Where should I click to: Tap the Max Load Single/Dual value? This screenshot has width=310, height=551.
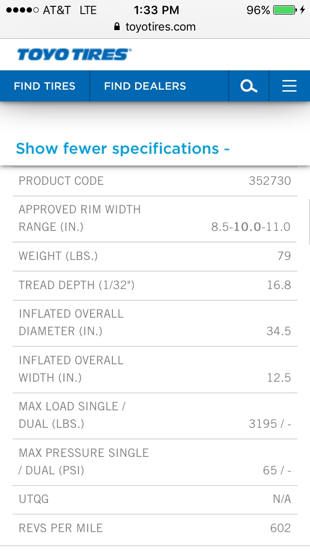270,424
